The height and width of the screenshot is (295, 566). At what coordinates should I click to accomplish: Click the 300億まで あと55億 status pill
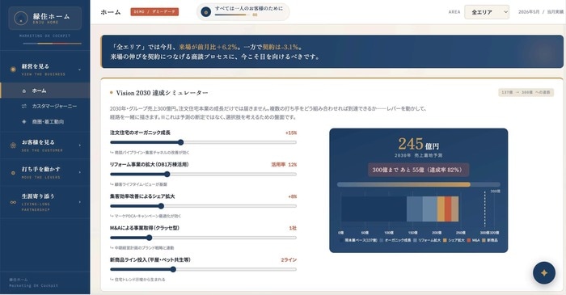click(x=418, y=170)
